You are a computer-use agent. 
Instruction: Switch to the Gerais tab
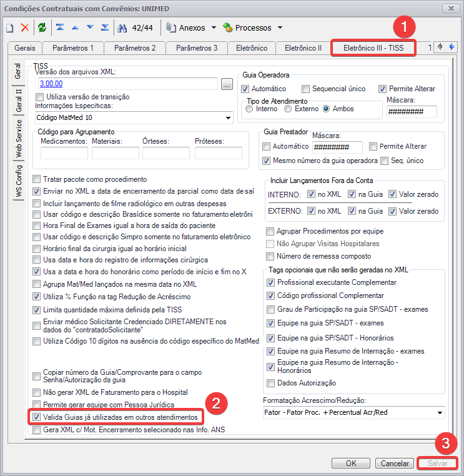[x=25, y=48]
